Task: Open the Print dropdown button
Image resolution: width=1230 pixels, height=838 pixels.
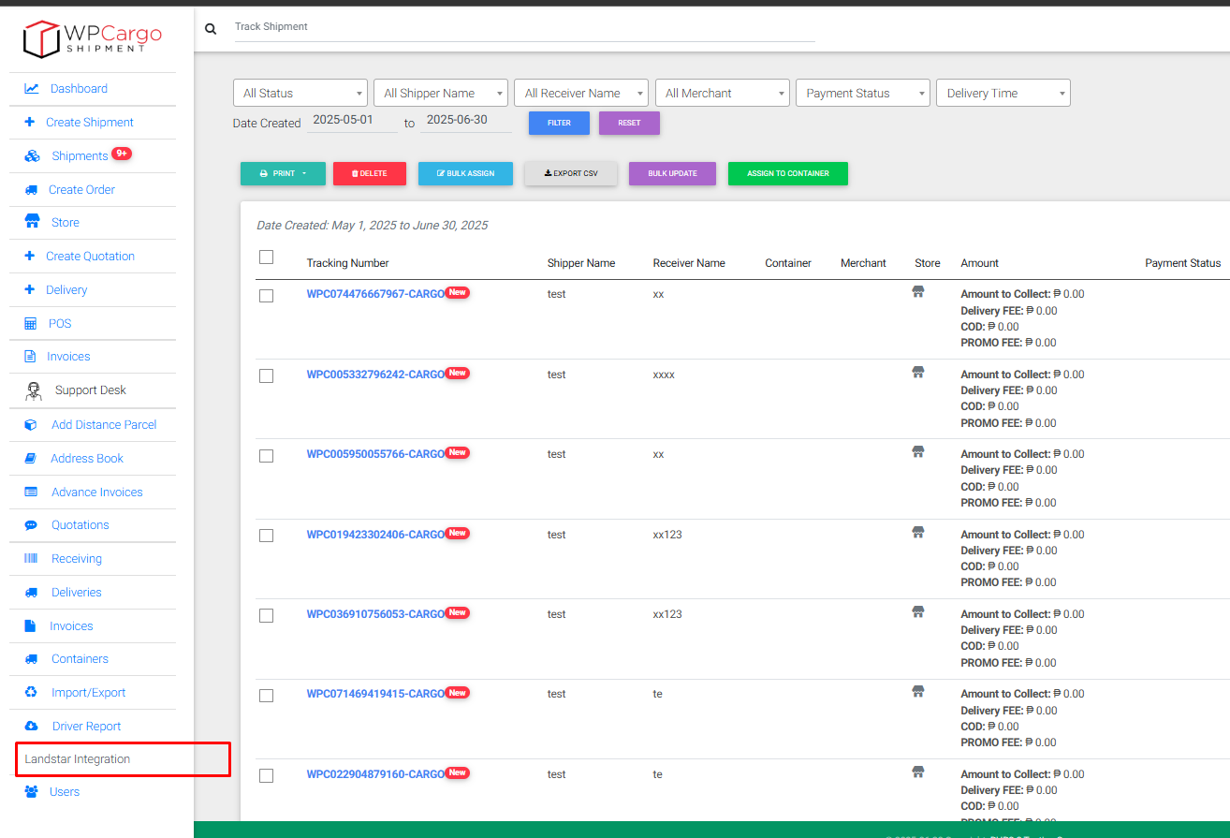Action: coord(283,174)
